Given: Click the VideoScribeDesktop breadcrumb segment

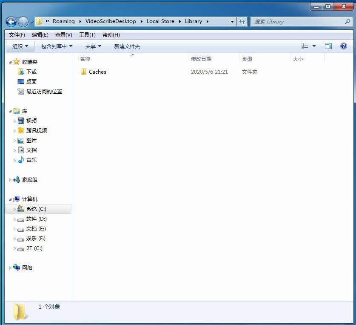Looking at the screenshot, I should click(x=111, y=21).
